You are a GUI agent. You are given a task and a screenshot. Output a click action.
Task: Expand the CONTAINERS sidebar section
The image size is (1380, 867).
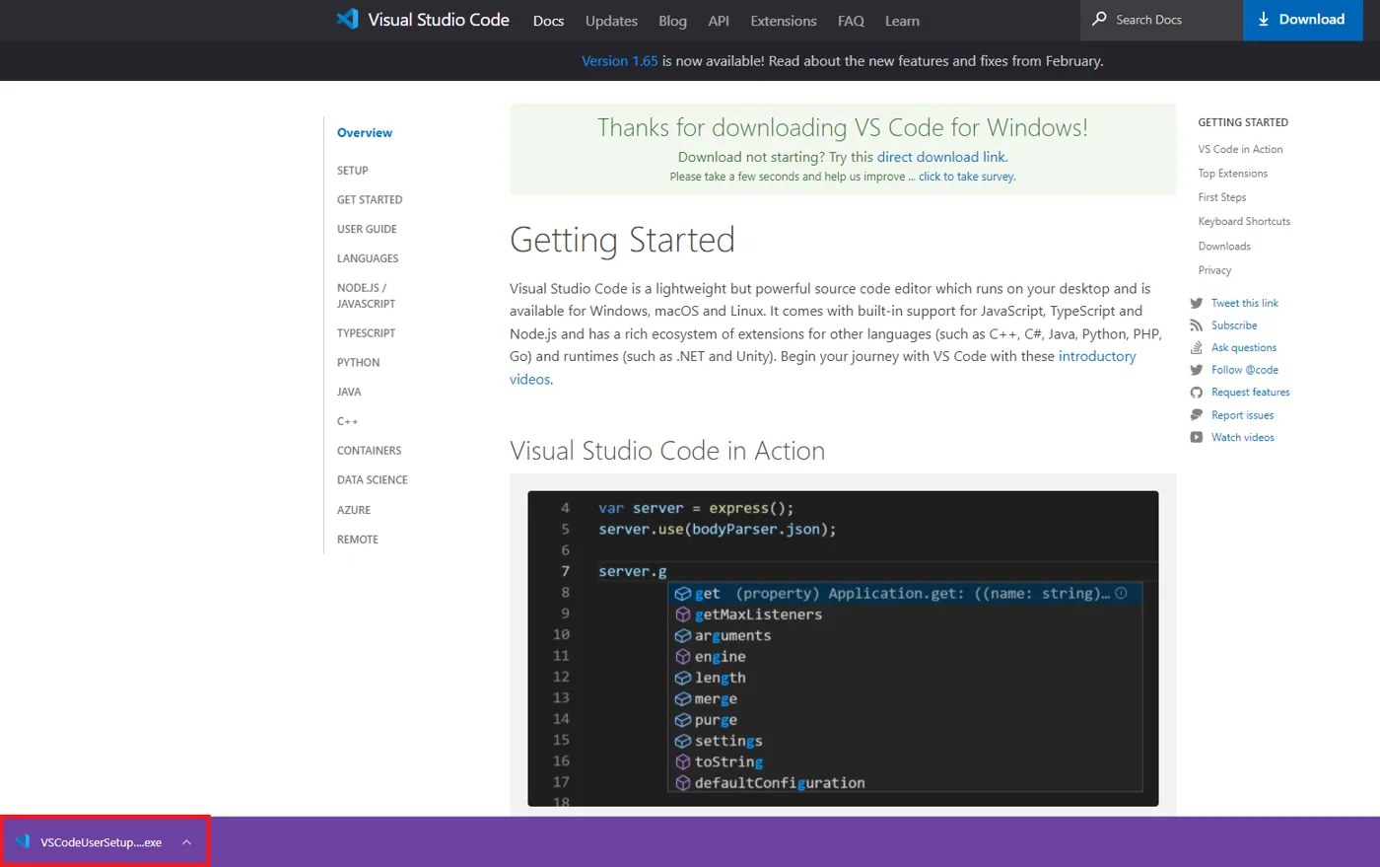[x=370, y=451]
